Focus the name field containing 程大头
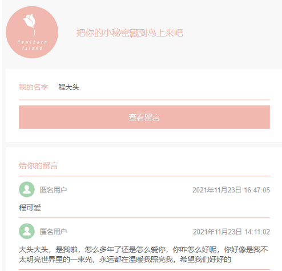Image resolution: width=282 pixels, height=271 pixels. [x=164, y=87]
